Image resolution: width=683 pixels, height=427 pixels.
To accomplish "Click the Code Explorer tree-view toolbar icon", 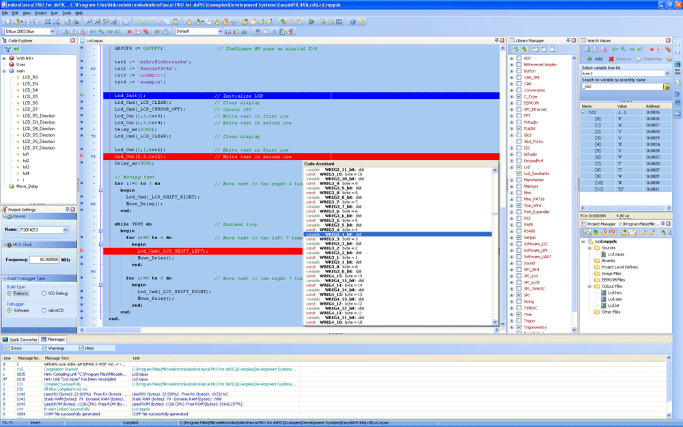I will pos(8,49).
